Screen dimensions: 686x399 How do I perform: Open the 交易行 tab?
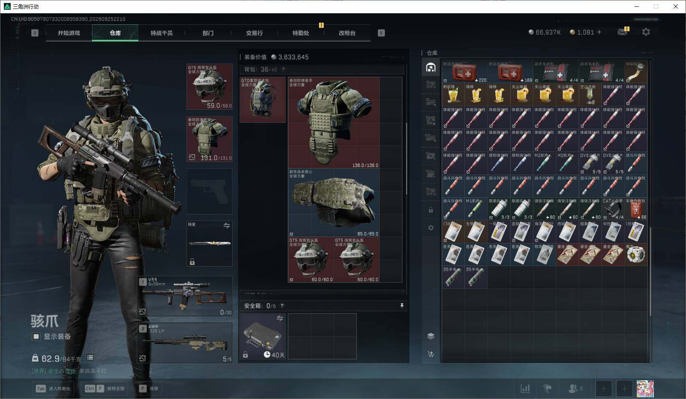coord(254,33)
